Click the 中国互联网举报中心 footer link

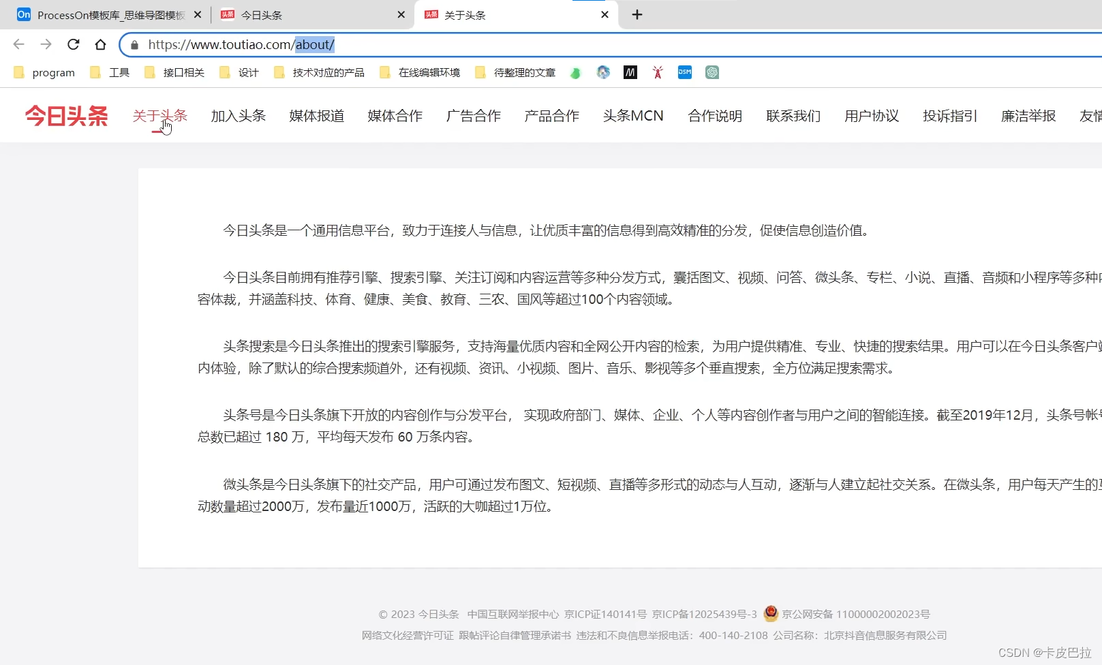(x=513, y=615)
